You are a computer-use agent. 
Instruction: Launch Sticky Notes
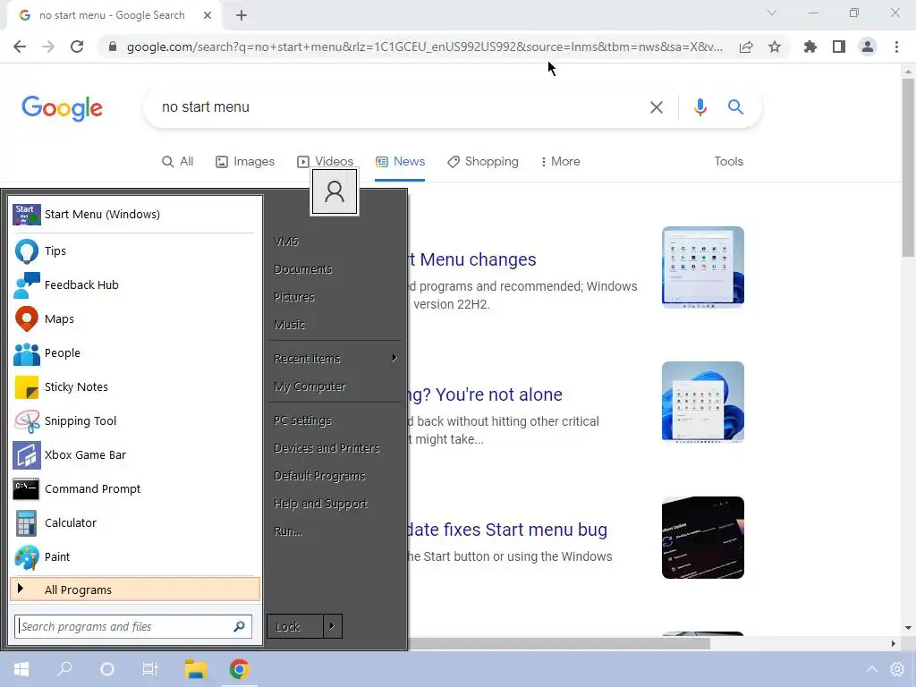[135, 386]
